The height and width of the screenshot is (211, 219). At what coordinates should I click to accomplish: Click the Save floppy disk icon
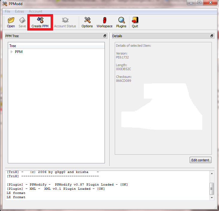[22, 22]
